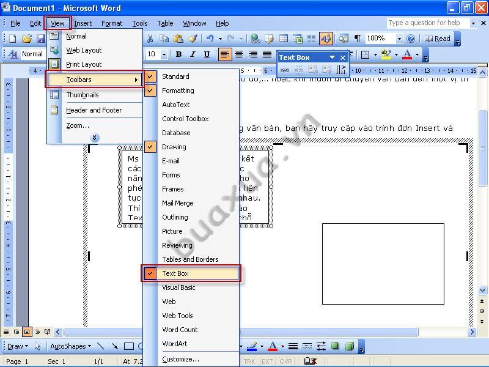Select the Picture toolbar entry

191,231
